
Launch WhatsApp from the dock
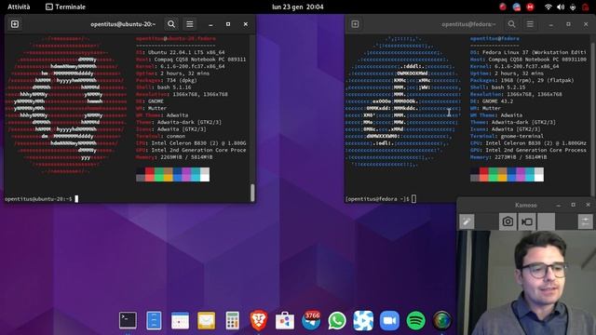point(337,320)
